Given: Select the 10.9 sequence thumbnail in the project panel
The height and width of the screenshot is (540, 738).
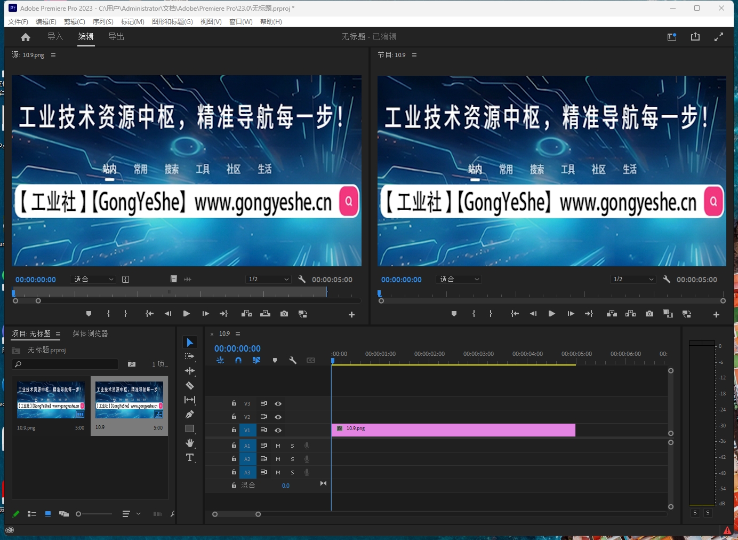Looking at the screenshot, I should (x=129, y=400).
